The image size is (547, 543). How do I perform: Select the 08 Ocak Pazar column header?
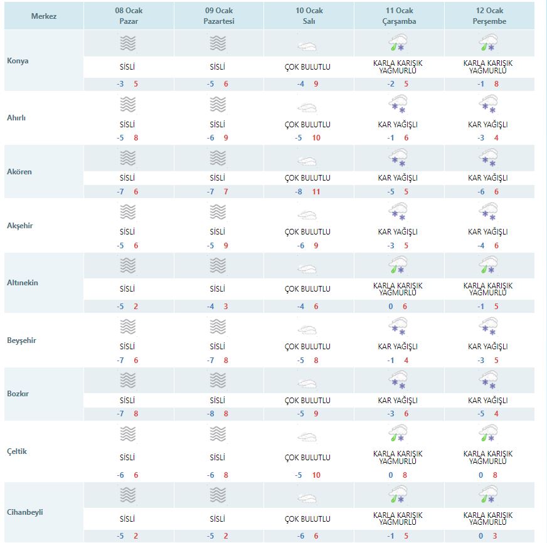tap(127, 16)
